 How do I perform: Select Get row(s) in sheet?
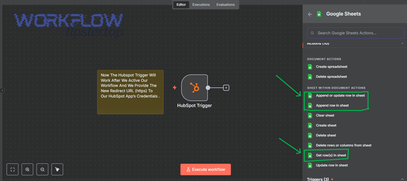pos(331,155)
